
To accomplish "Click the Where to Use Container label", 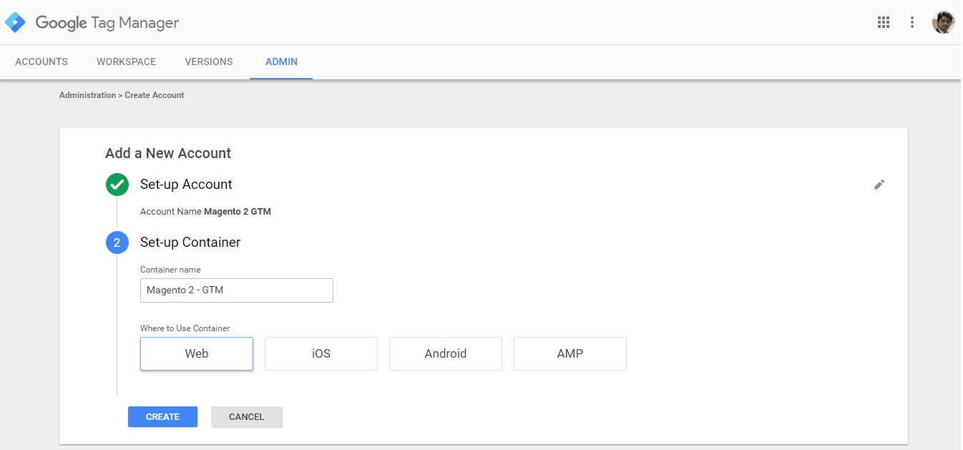I will tap(185, 328).
